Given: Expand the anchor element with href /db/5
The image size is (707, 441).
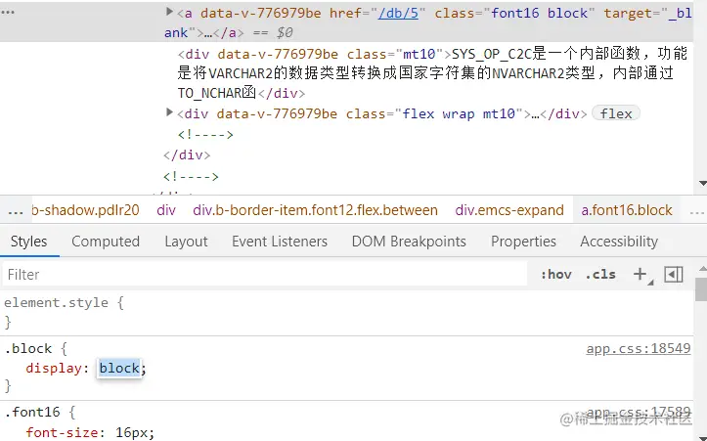Looking at the screenshot, I should 169,12.
